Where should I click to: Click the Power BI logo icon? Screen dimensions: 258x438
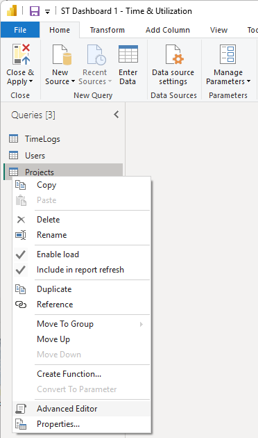[x=12, y=11]
